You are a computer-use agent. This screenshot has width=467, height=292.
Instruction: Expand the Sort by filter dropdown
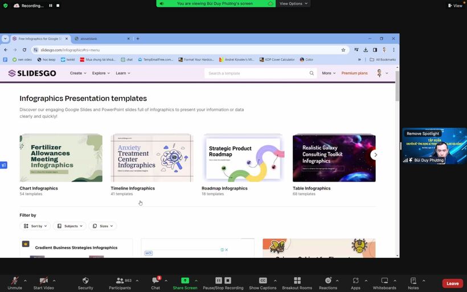35,226
